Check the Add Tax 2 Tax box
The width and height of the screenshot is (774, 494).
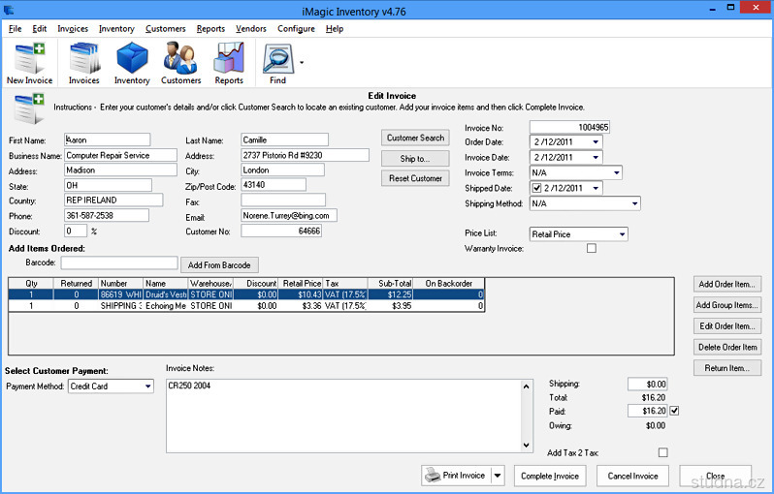[x=663, y=452]
